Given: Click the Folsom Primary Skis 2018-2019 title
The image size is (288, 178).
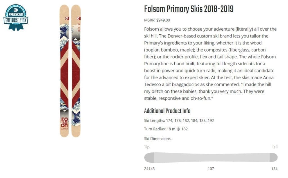Looking at the screenshot, I should tap(188, 9).
